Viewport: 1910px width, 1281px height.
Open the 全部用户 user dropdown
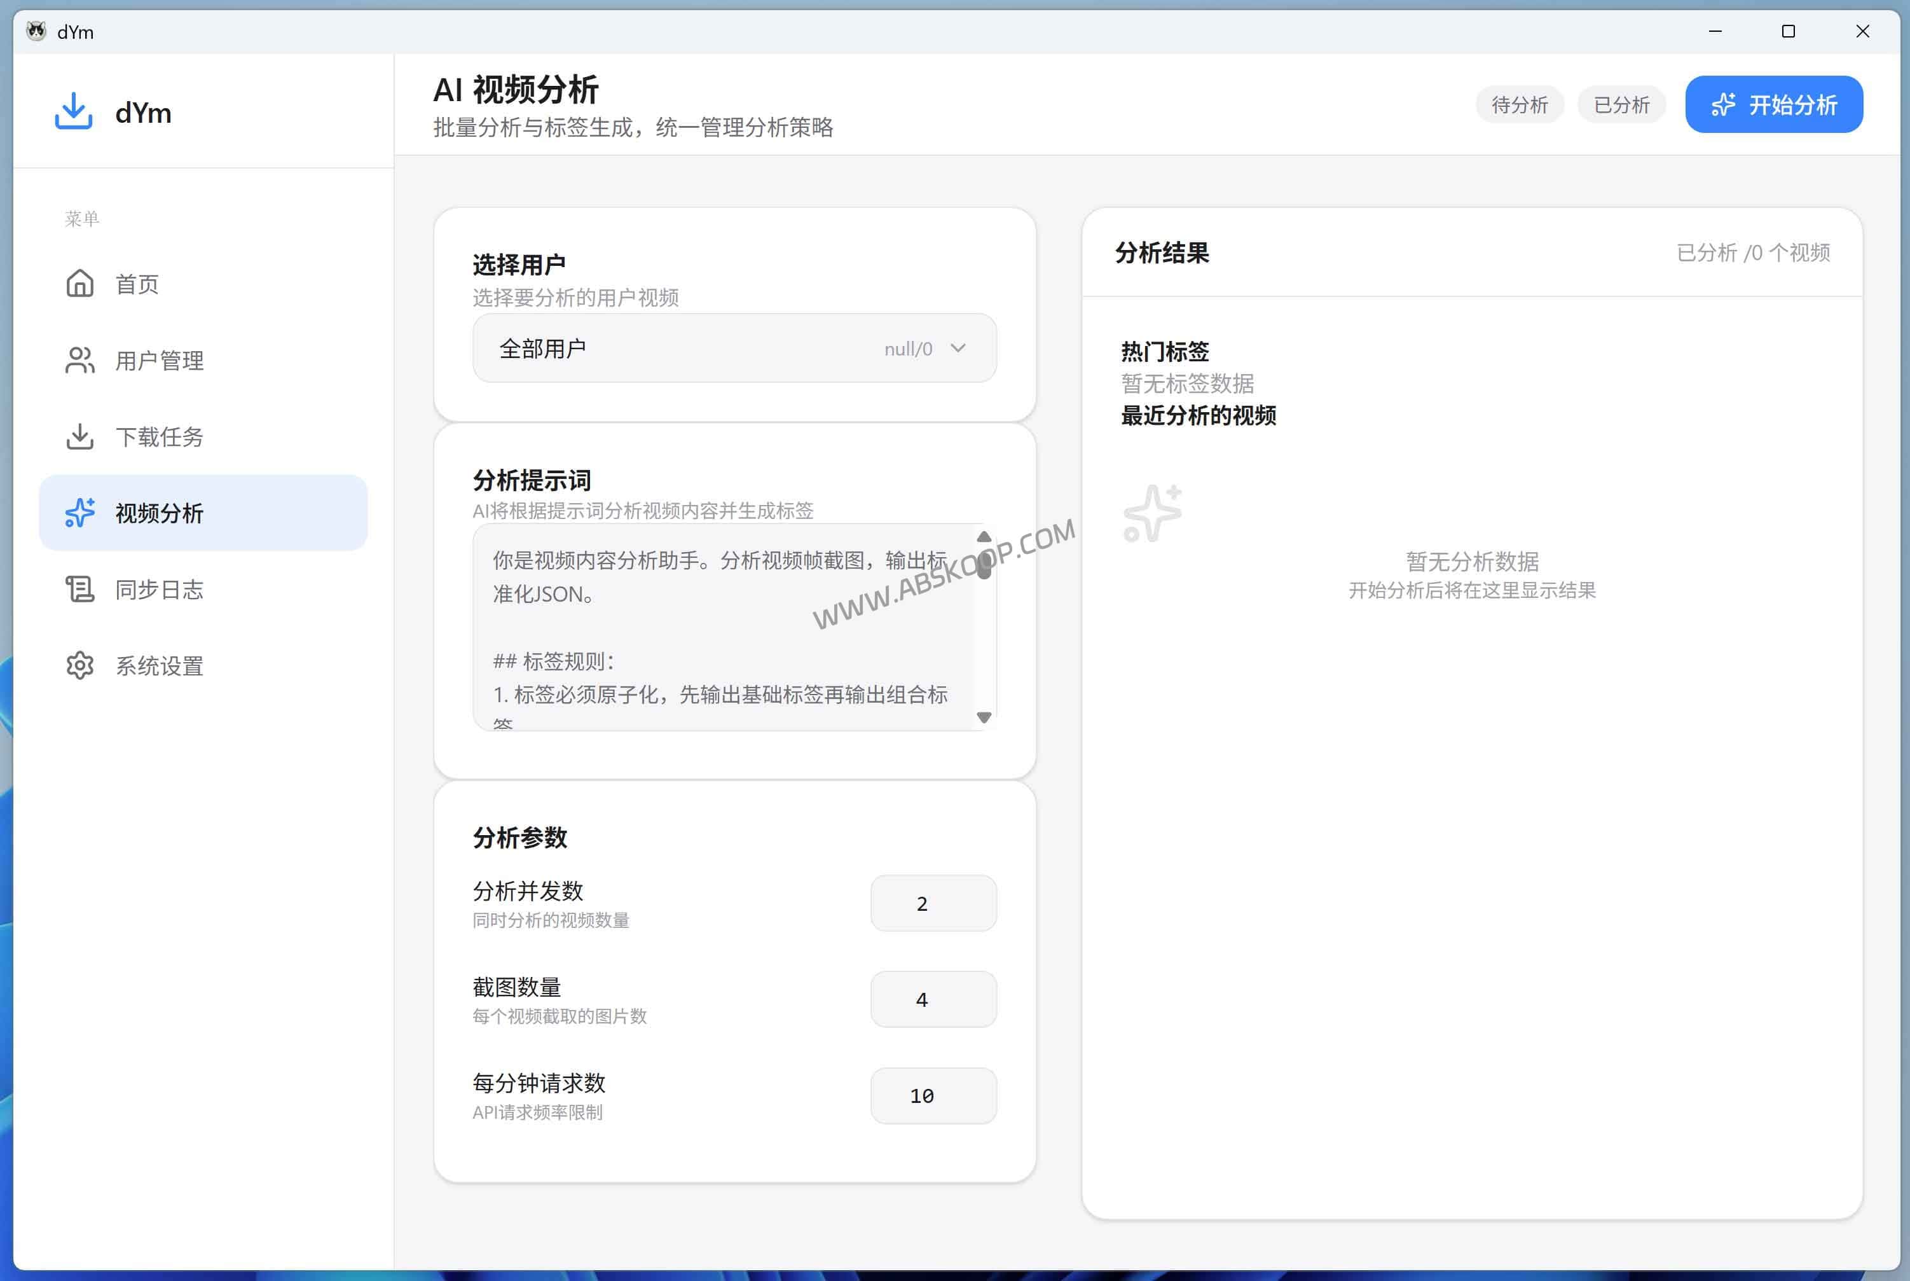(x=733, y=347)
